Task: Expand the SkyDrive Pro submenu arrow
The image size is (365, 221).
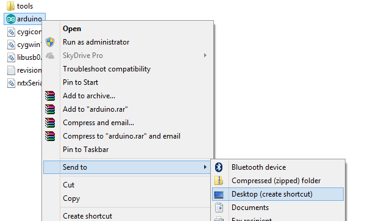Action: click(x=205, y=56)
